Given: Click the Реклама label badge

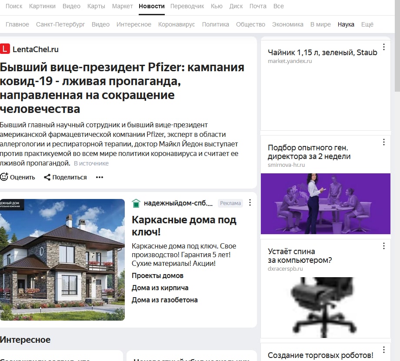Looking at the screenshot, I should (x=230, y=203).
